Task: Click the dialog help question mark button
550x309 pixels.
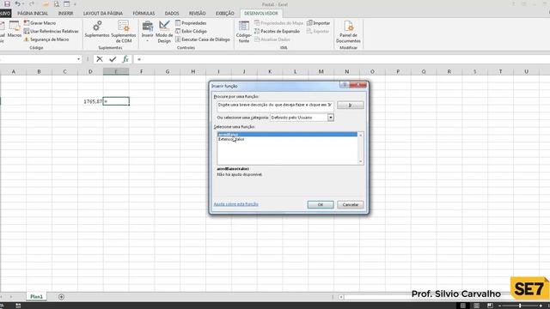Action: click(x=345, y=85)
